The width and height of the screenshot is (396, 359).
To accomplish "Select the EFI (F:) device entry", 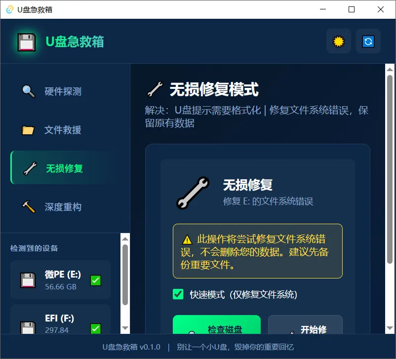I will [60, 319].
